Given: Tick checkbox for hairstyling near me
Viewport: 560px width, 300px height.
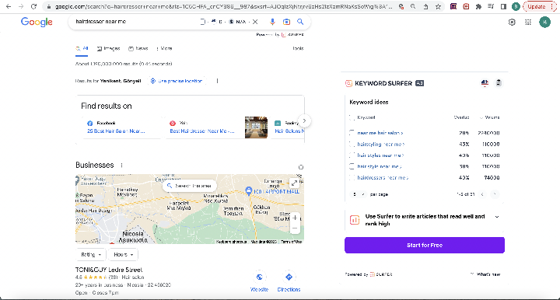Looking at the screenshot, I should pos(352,144).
